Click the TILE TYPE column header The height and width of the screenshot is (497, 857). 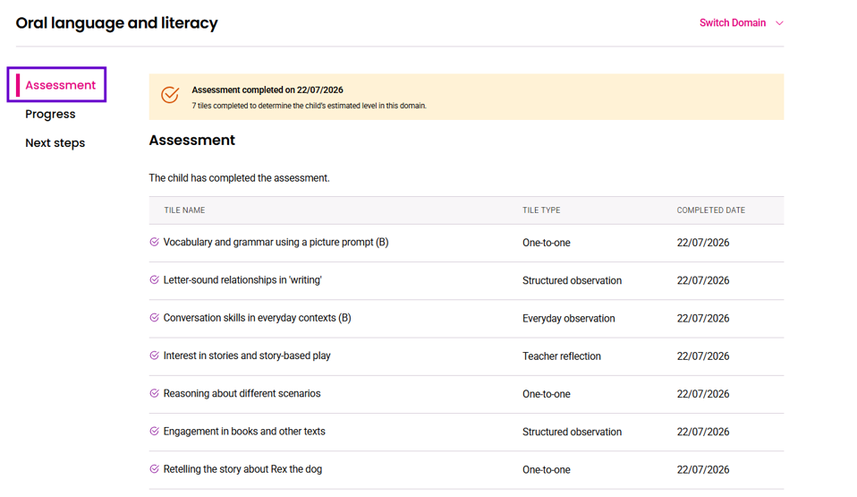(541, 210)
